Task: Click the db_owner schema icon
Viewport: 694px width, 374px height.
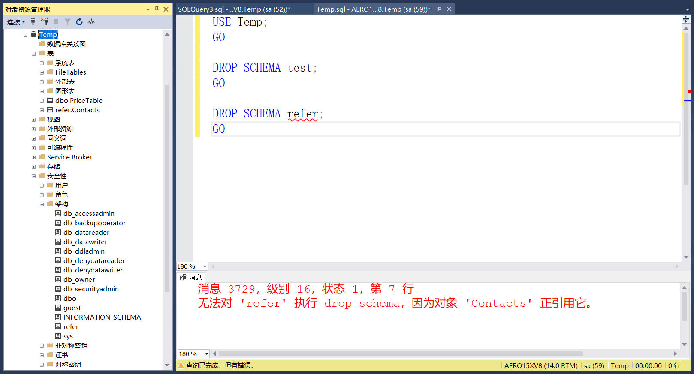Action: pos(58,279)
